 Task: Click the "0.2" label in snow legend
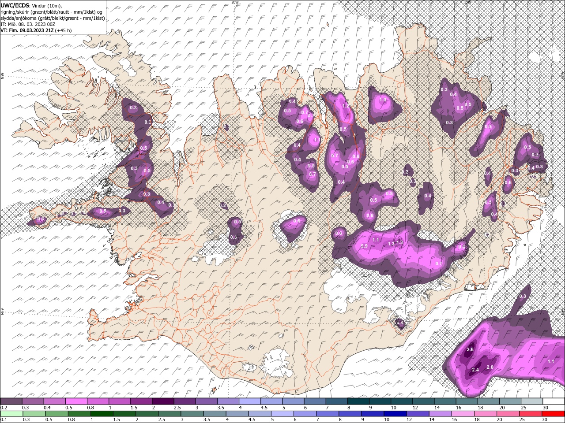[x=4, y=408]
